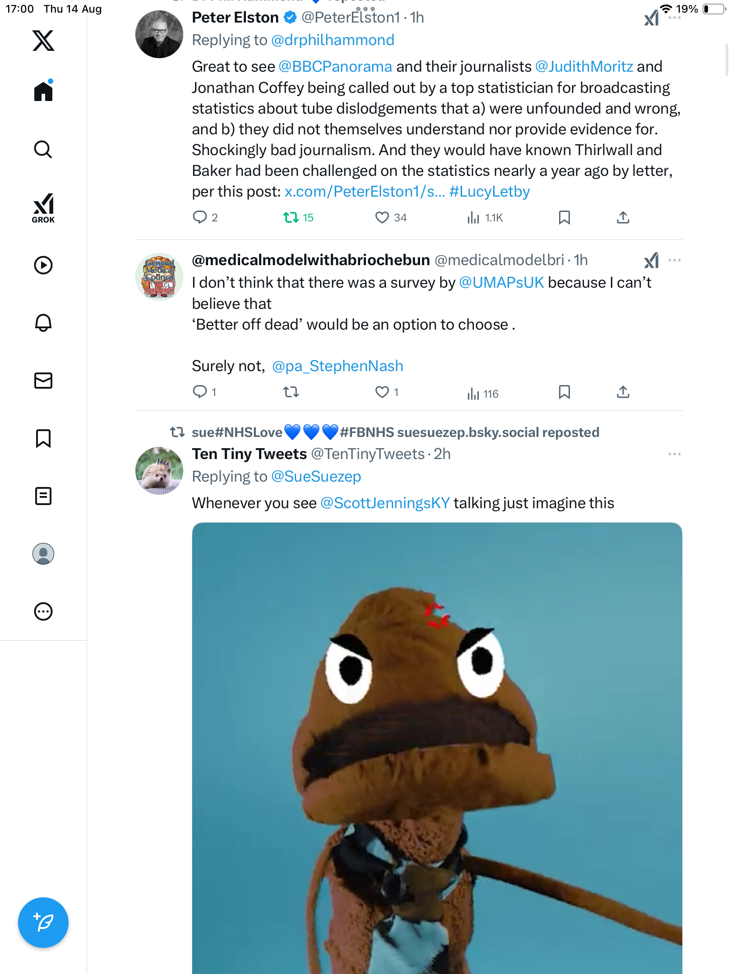Go to Home tab in sidebar

tap(43, 92)
